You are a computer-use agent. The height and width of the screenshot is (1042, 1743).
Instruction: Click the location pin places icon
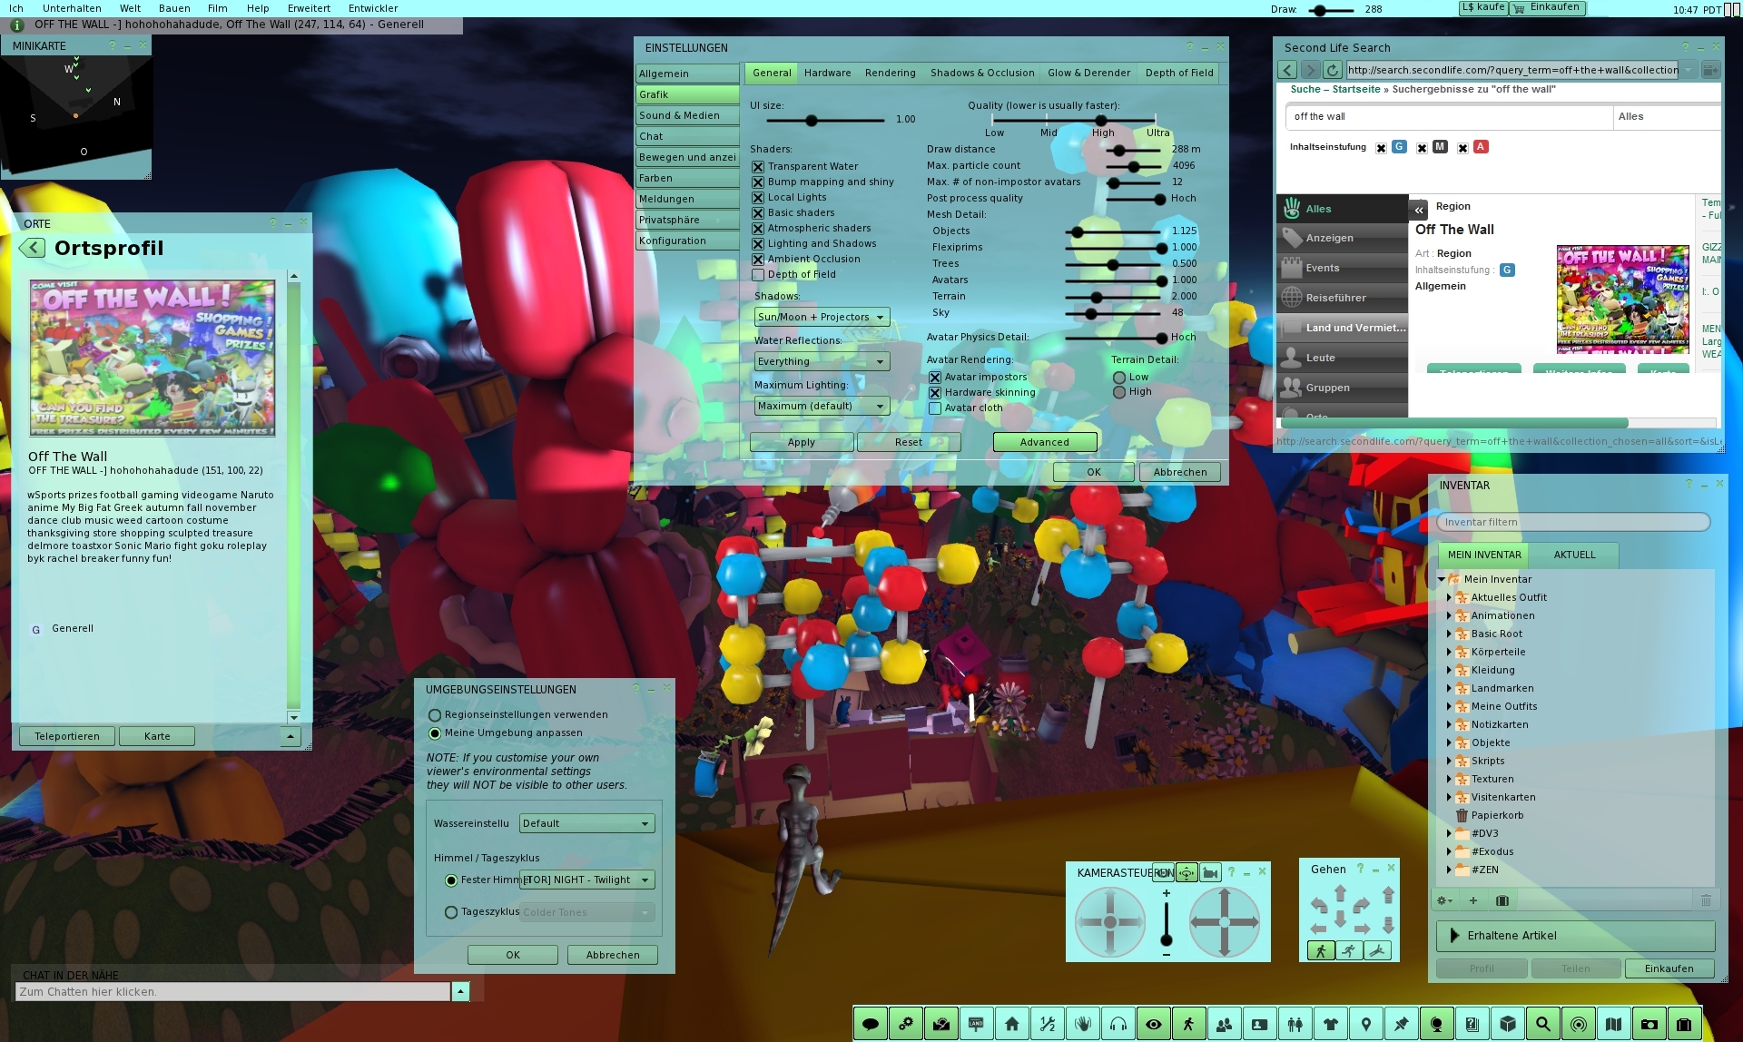click(x=1365, y=1024)
